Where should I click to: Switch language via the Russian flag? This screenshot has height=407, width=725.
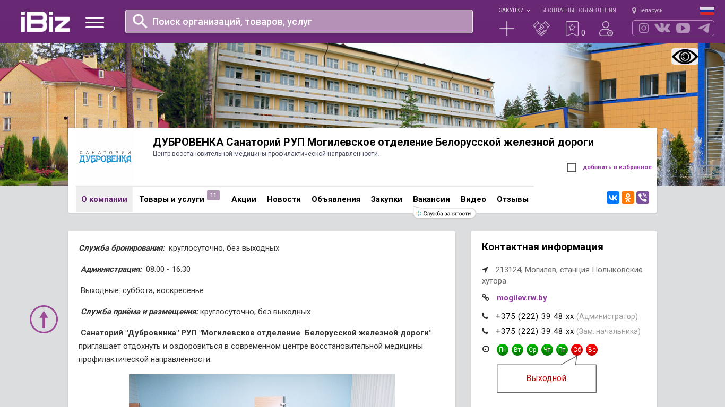click(x=707, y=11)
